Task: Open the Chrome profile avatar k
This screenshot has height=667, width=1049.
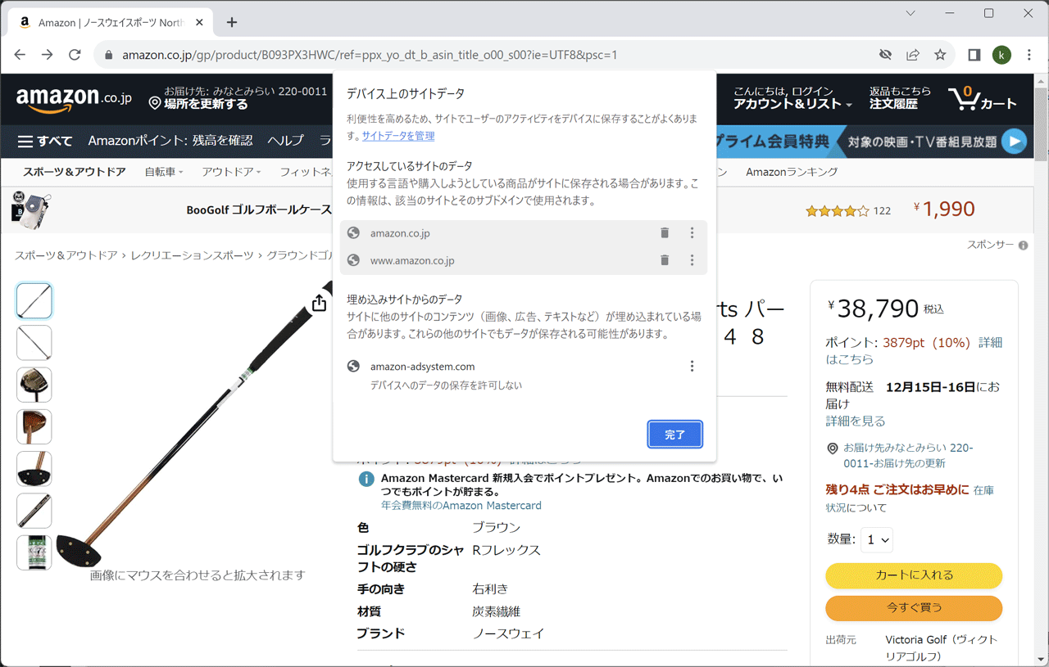Action: [x=1001, y=55]
